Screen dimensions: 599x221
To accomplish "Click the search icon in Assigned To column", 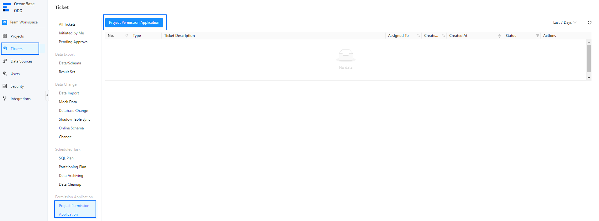I will 418,36.
